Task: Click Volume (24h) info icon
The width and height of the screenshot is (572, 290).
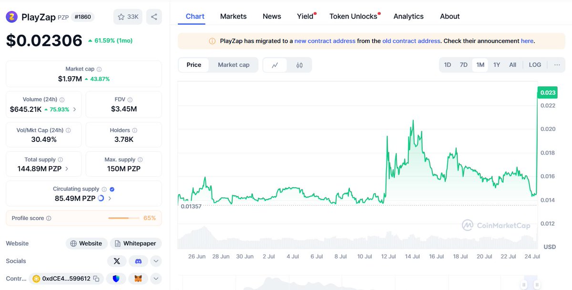Action: tap(62, 100)
